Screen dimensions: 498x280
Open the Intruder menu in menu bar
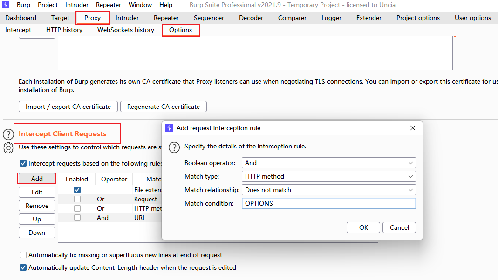[x=77, y=5]
